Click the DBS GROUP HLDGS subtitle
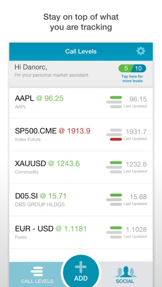 tap(40, 205)
